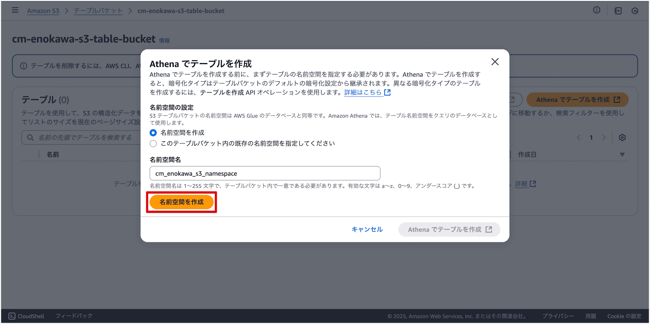Open プライバシー footer link

(558, 316)
